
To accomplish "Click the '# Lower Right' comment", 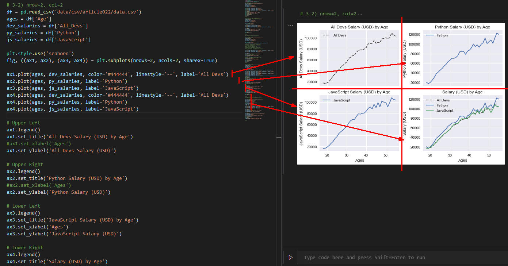I will coord(25,247).
